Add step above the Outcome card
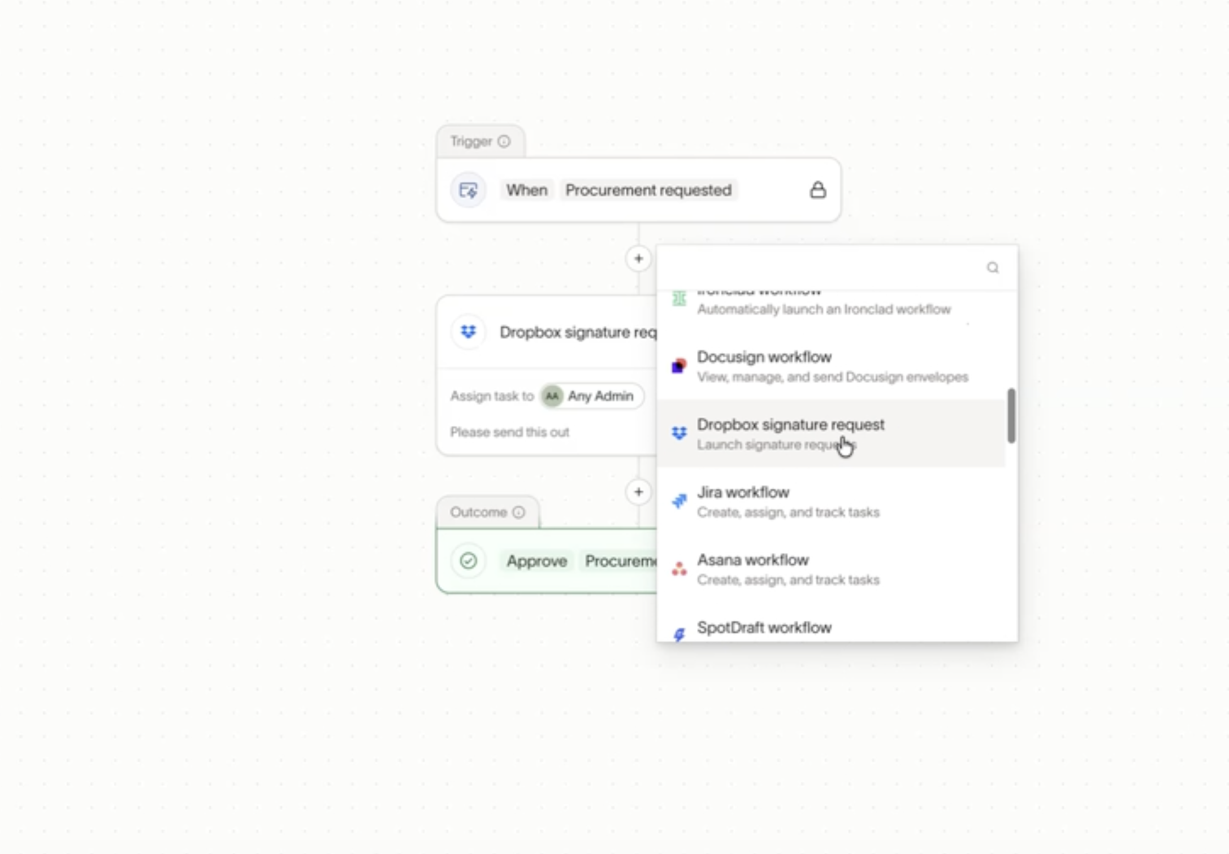1229x854 pixels. coord(638,492)
